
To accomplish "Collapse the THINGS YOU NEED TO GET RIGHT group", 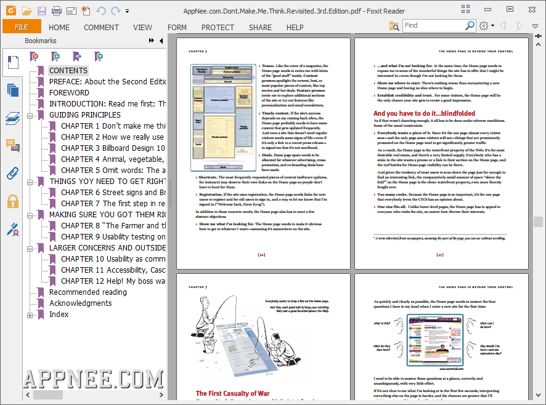I will (30, 182).
